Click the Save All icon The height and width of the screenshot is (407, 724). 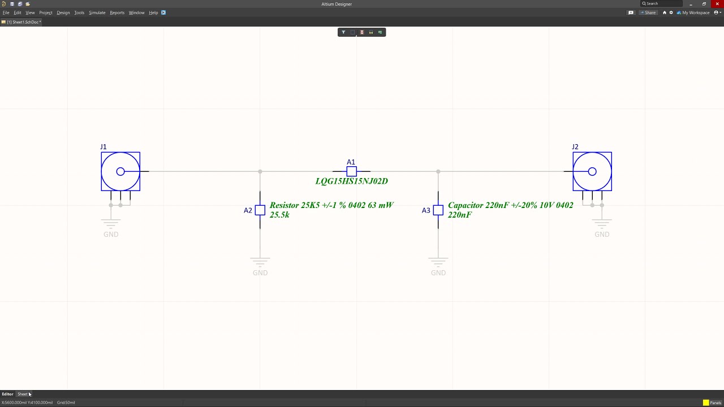(x=20, y=4)
